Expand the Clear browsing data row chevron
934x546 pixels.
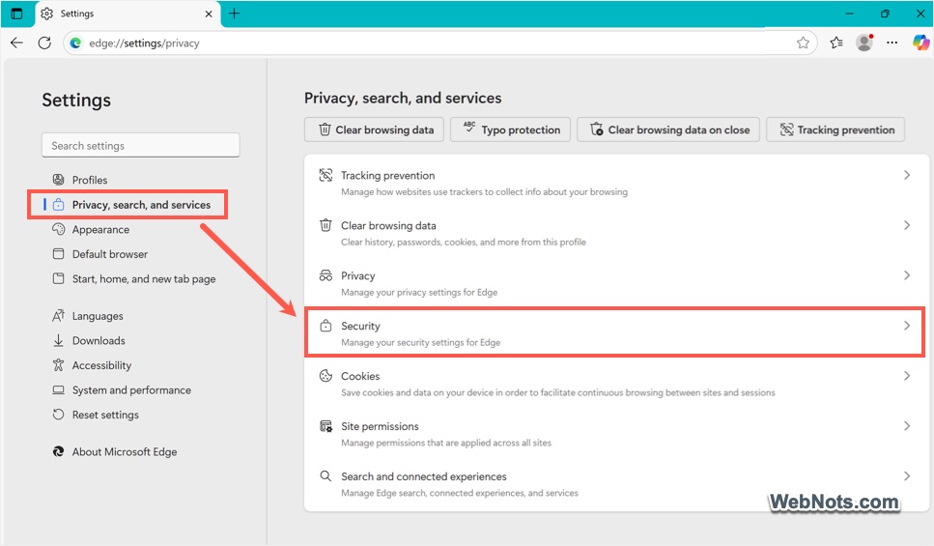907,225
